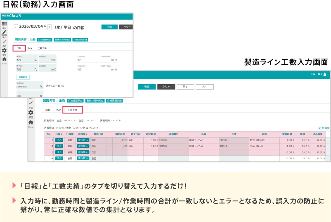Select the 外出 tab in daily report window
Screen dimensions: 331x222
coord(30,48)
